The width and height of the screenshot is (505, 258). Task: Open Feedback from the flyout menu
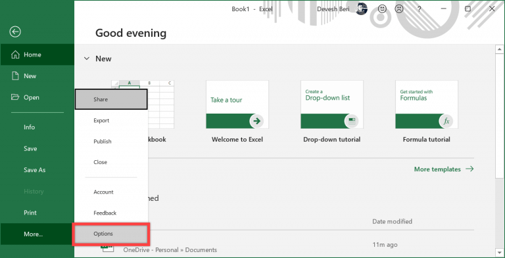pos(111,213)
